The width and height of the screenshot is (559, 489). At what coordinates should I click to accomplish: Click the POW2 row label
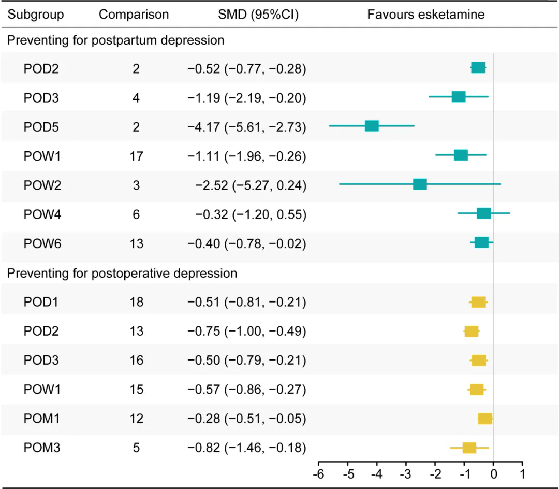click(42, 185)
